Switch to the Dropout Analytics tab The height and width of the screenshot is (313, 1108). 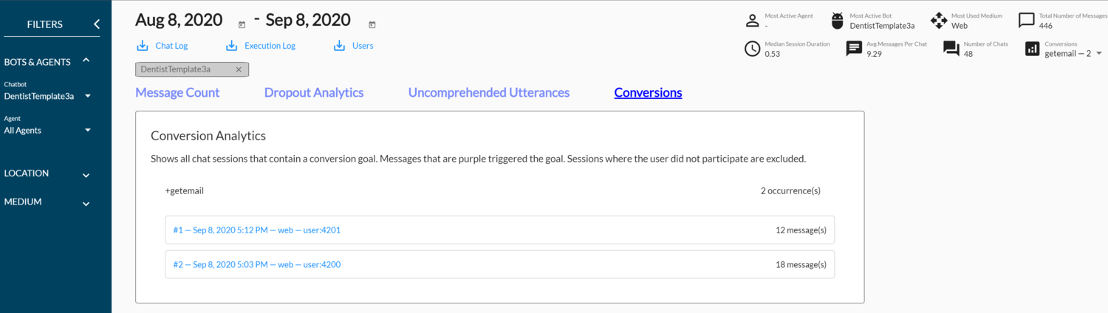tap(314, 92)
